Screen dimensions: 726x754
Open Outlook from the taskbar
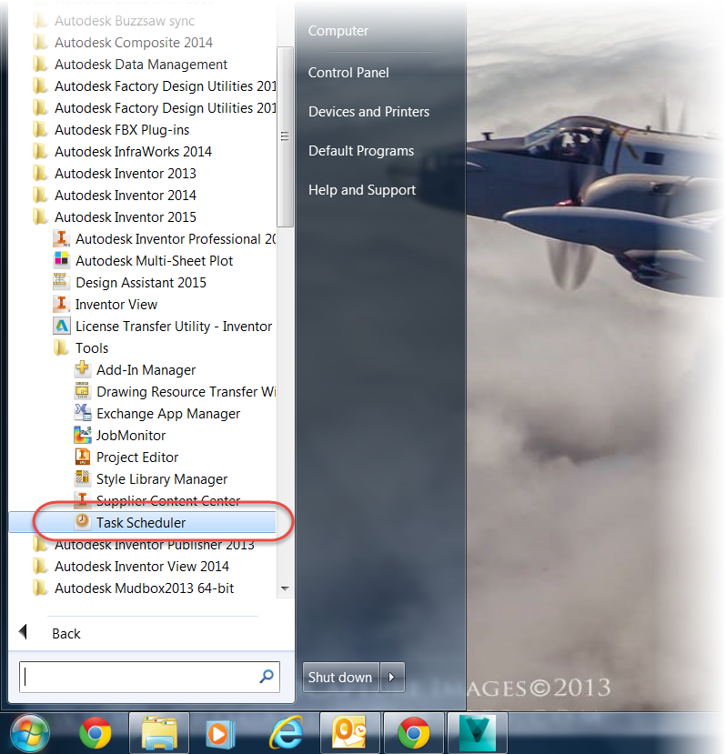click(x=349, y=733)
